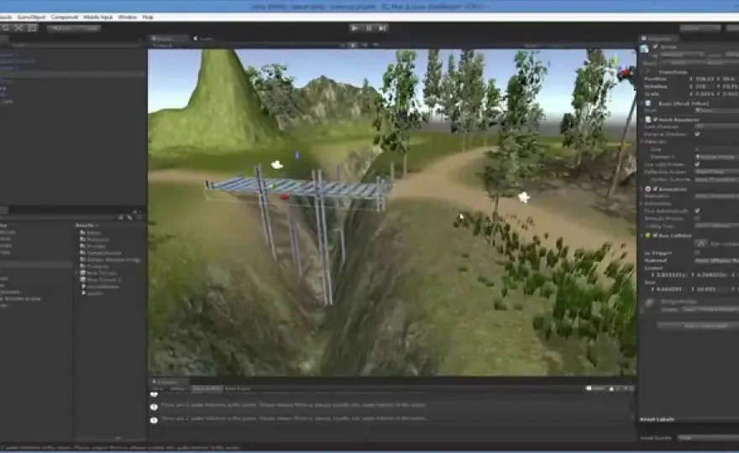Click the Add Component button
This screenshot has height=453, width=739.
[698, 325]
